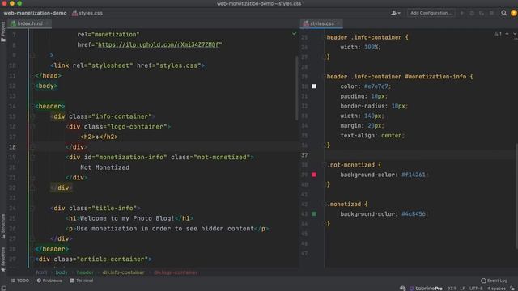This screenshot has width=518, height=291.
Task: Toggle tool window bars icon at bottom-left corner
Action: (3, 288)
